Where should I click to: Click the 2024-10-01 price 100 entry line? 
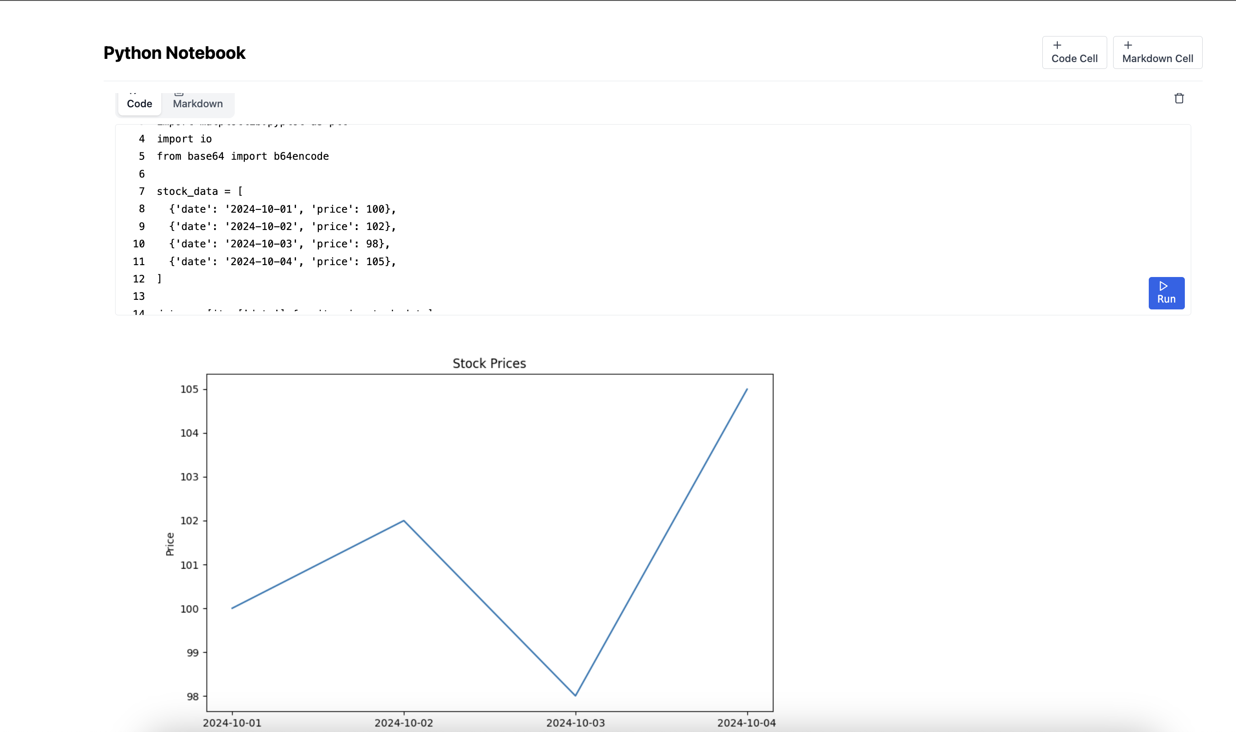(x=282, y=209)
